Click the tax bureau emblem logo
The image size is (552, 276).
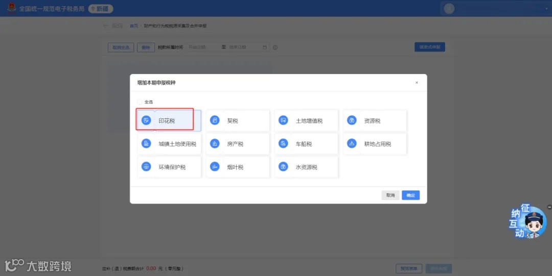(12, 8)
